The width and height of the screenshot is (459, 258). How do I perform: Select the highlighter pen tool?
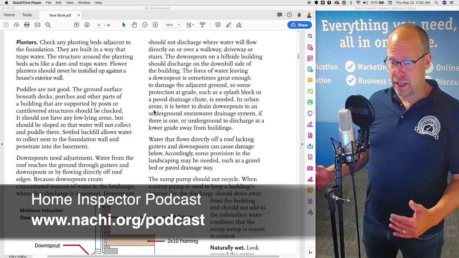click(228, 25)
